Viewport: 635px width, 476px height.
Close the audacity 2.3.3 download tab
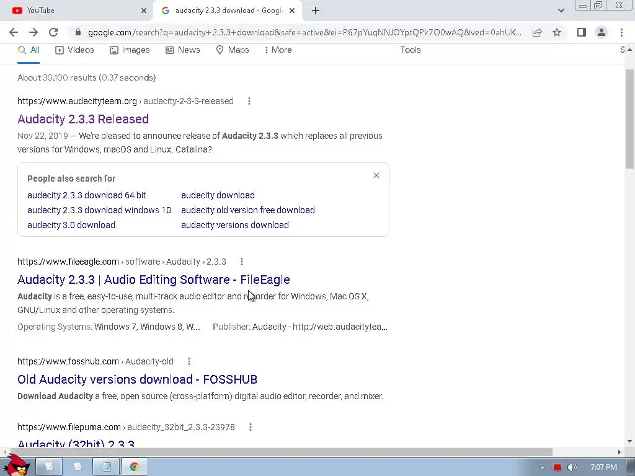coord(292,11)
